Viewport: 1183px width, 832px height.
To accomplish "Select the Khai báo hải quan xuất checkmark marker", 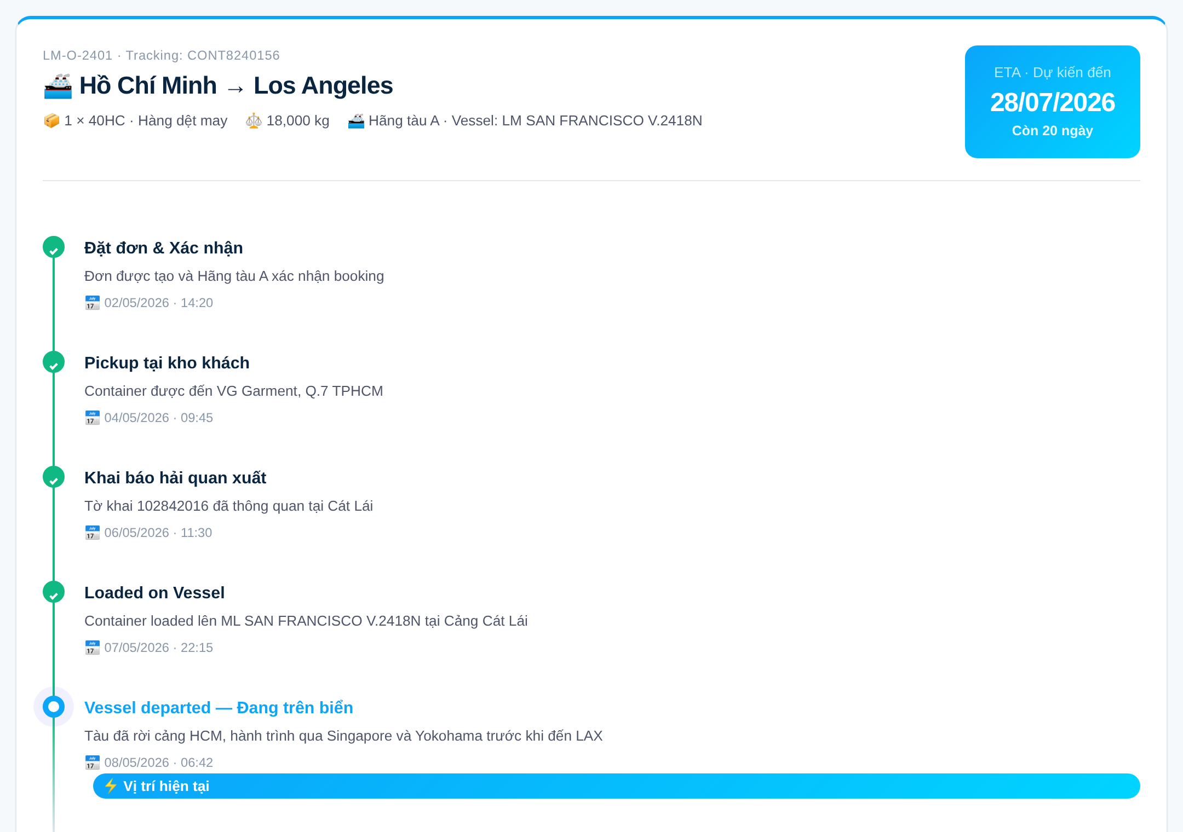I will pos(54,477).
